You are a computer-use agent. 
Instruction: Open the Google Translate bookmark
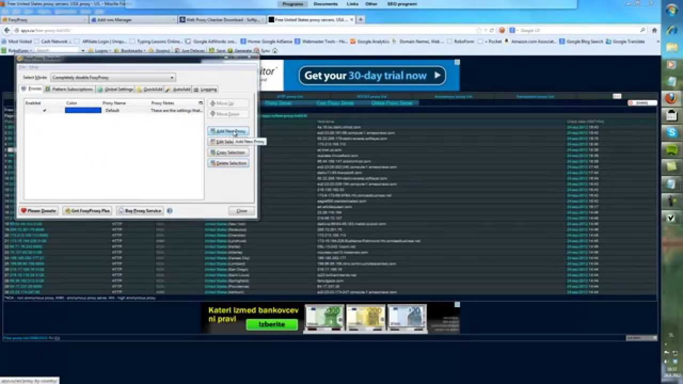(x=625, y=41)
